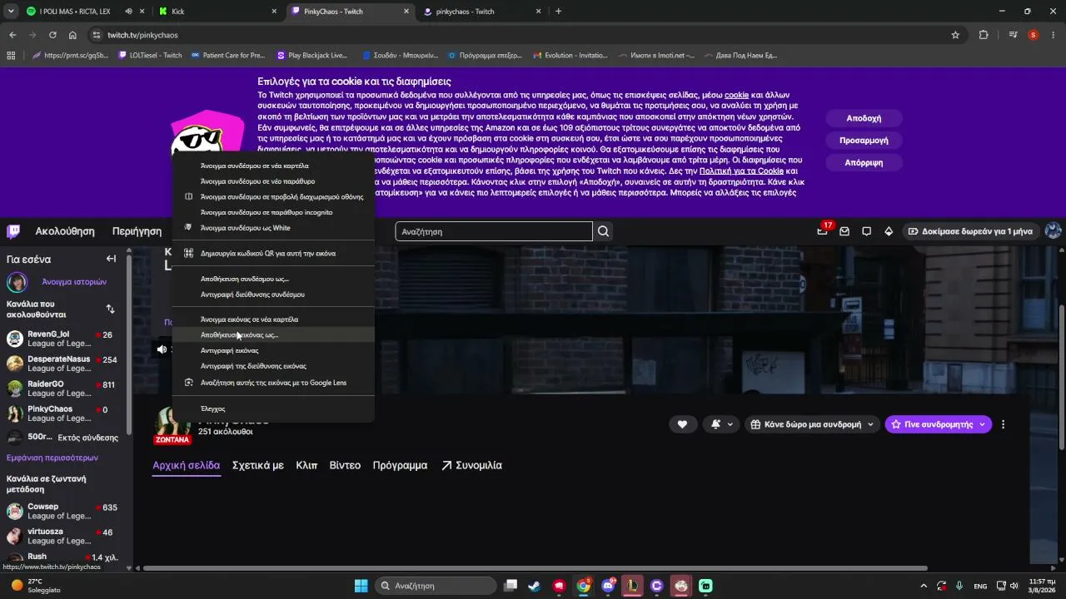Click the Bits diamond icon

[x=889, y=231]
